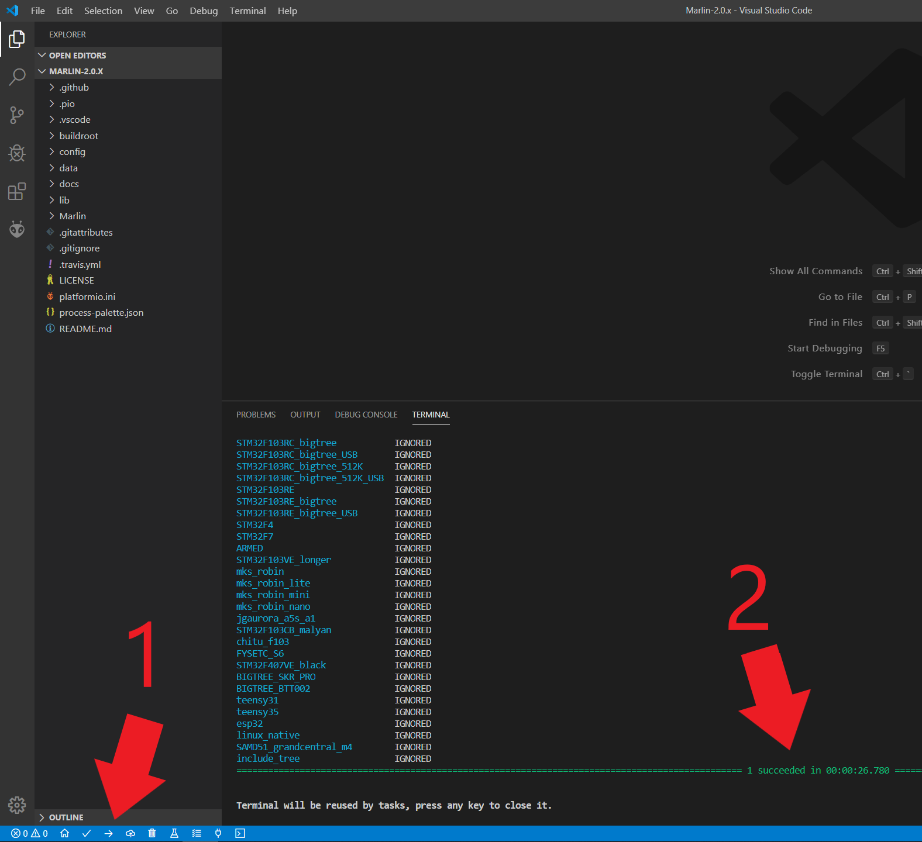Open the Selection menu
The width and height of the screenshot is (922, 842).
[x=104, y=11]
